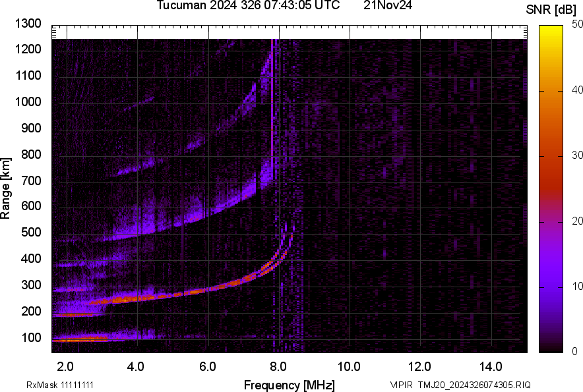Click the range tick label '300'

tap(31, 285)
